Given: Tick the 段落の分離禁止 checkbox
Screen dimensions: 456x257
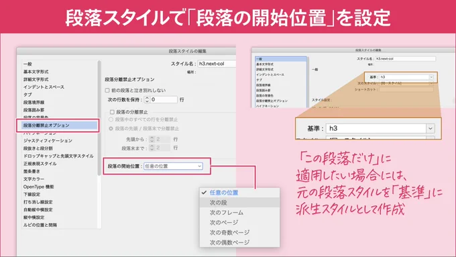Looking at the screenshot, I should 112,112.
